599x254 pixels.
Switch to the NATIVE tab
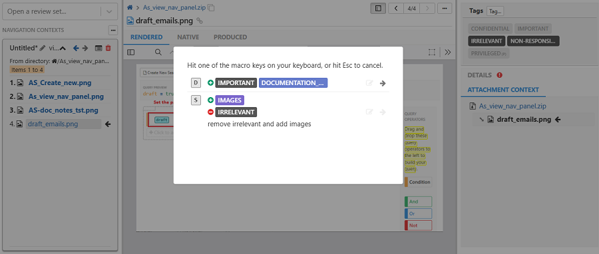pos(188,37)
